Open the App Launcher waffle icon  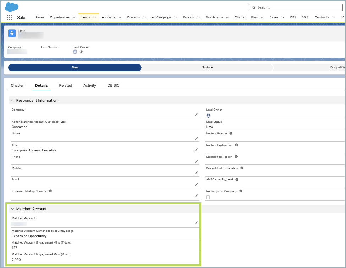coord(9,17)
